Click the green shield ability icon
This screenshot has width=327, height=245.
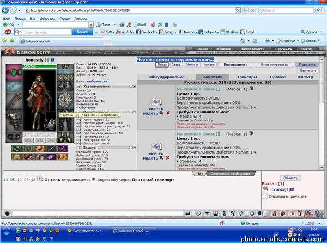point(28,149)
